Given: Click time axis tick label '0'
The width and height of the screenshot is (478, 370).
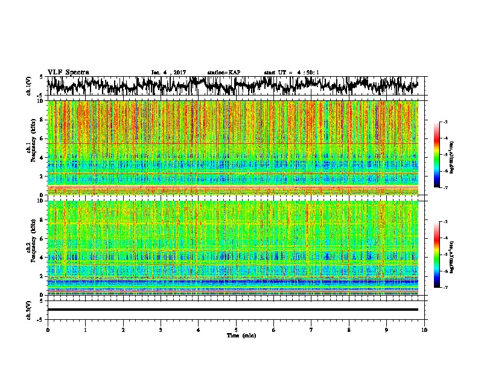Looking at the screenshot, I should click(x=48, y=330).
